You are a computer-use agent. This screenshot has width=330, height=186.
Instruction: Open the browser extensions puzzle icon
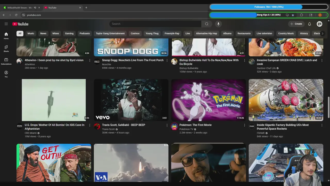tap(302, 15)
